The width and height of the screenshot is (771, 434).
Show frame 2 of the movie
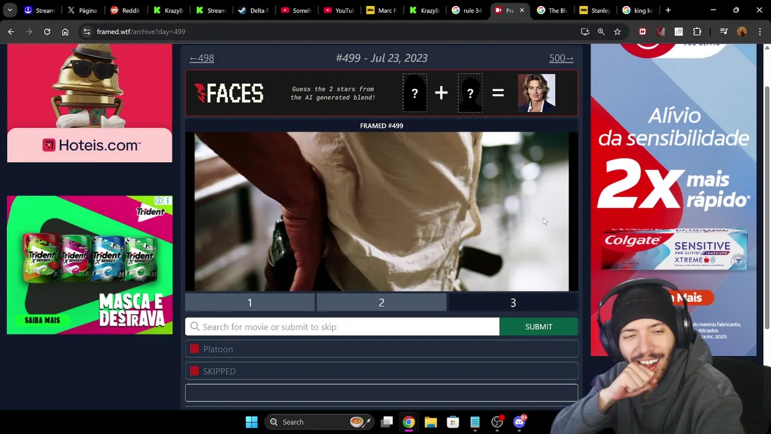[381, 303]
